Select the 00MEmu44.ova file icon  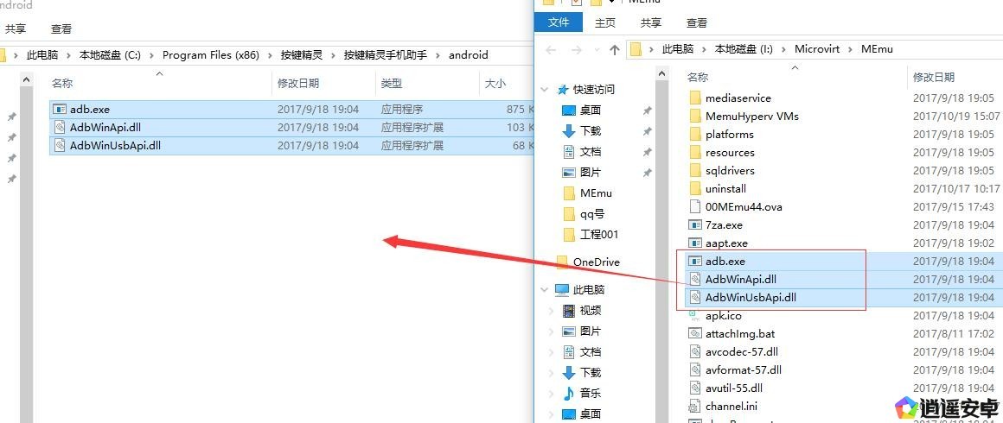point(694,207)
